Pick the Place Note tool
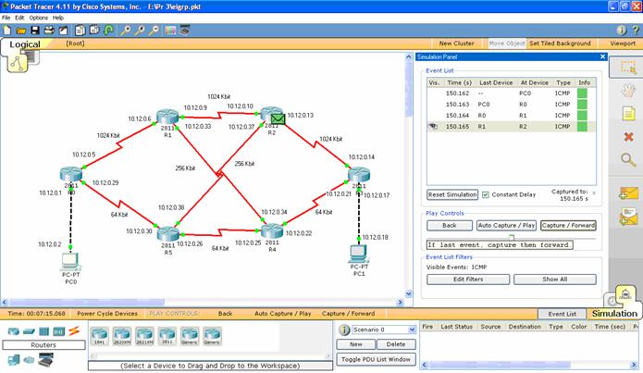643x373 pixels. (628, 114)
